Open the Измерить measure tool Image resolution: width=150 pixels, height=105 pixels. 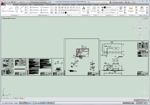[x=130, y=9]
